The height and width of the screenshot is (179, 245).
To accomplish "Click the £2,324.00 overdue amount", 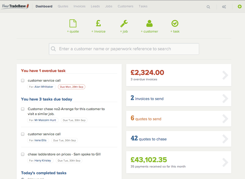I will [147, 73].
